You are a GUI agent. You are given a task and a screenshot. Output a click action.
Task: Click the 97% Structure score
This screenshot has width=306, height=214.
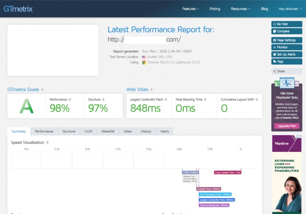(98, 108)
